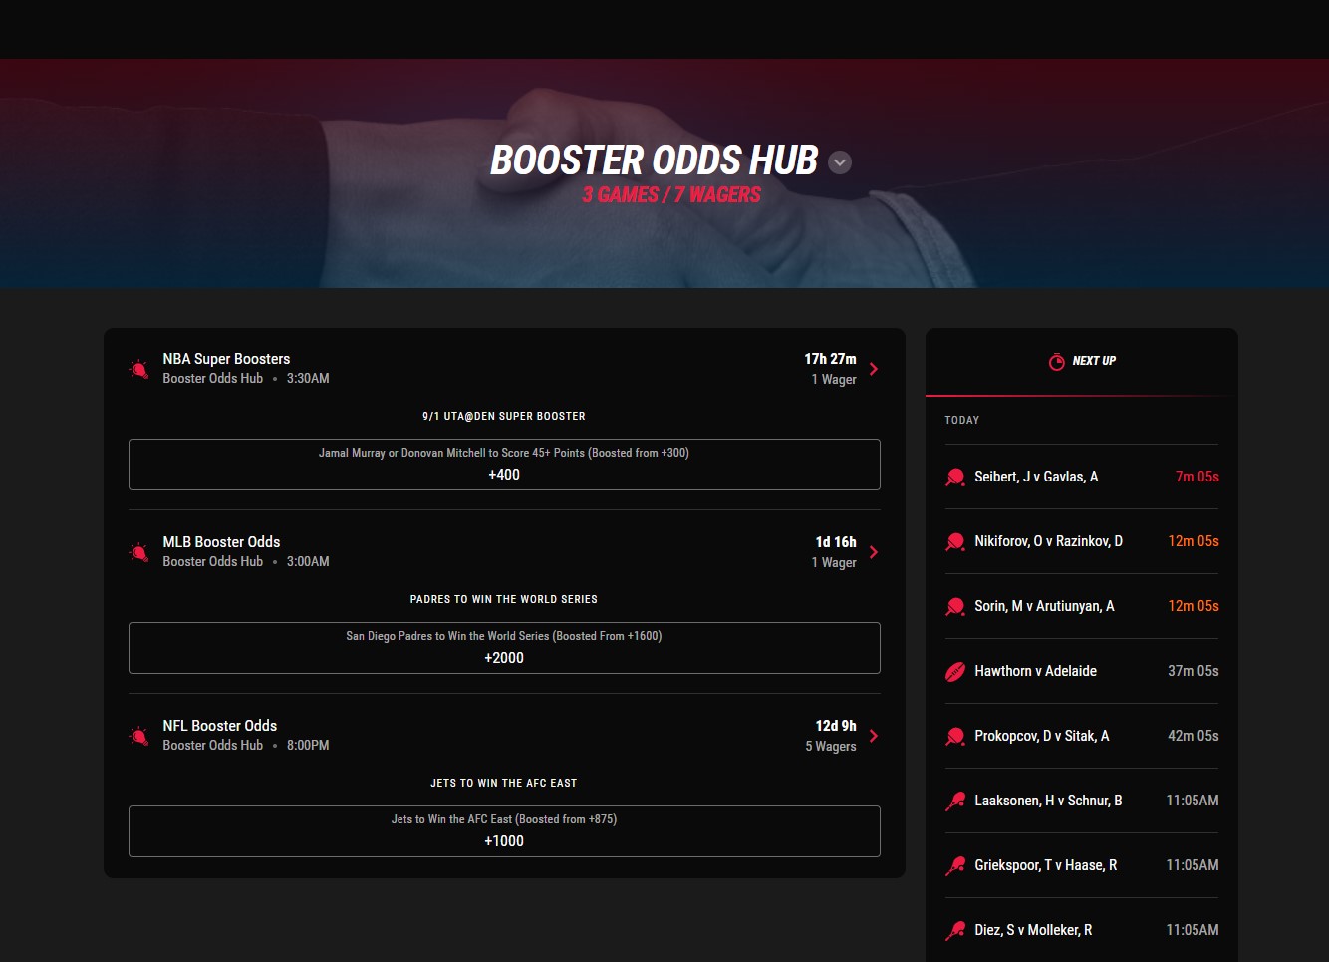Click the NFL Booster Odds sport icon
Viewport: 1329px width, 962px height.
tap(139, 736)
